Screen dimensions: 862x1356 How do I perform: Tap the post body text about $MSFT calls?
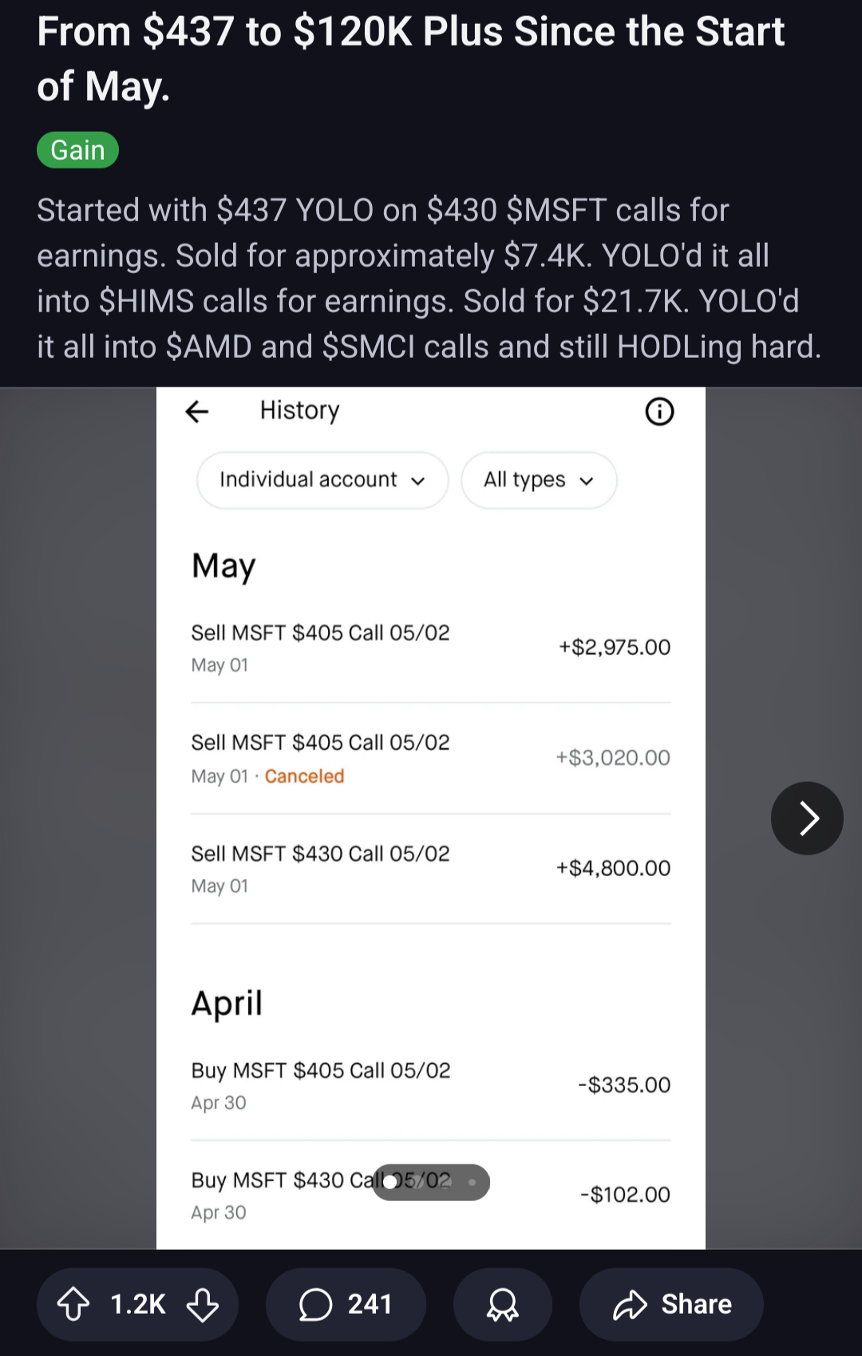point(429,278)
